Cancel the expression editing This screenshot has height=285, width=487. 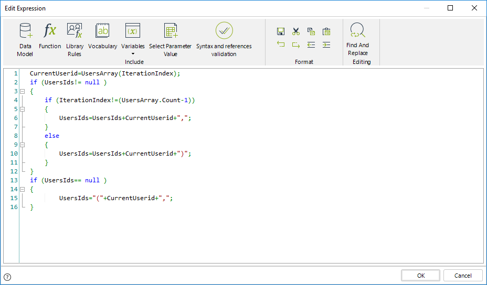click(x=463, y=276)
